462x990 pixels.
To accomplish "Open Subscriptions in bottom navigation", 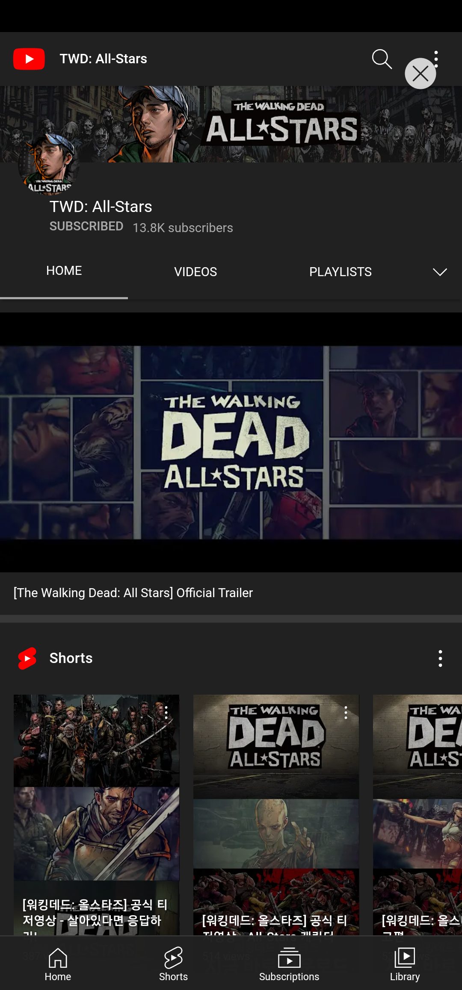I will (x=289, y=964).
